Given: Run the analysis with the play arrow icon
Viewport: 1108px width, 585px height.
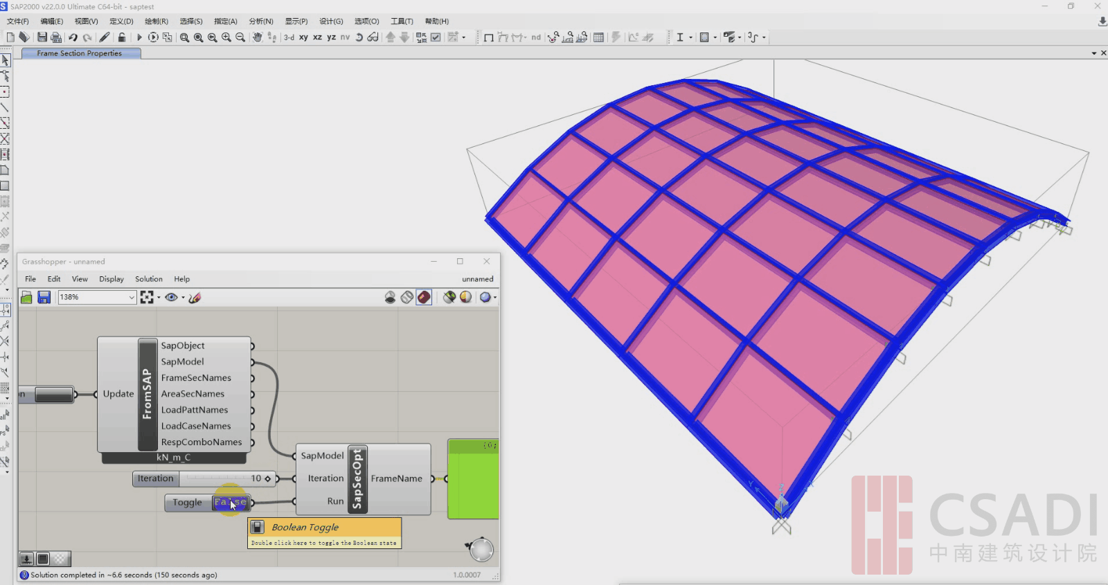Looking at the screenshot, I should (x=139, y=37).
